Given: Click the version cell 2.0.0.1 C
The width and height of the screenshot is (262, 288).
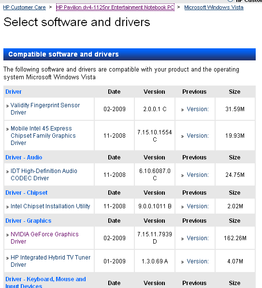Looking at the screenshot, I should (155, 109).
